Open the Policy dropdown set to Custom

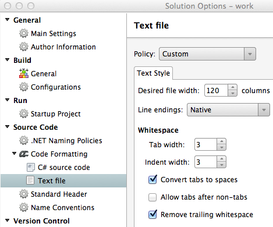pos(207,54)
